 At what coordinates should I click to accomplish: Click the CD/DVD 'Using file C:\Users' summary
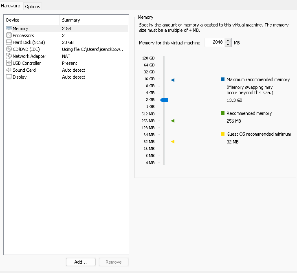(93, 49)
